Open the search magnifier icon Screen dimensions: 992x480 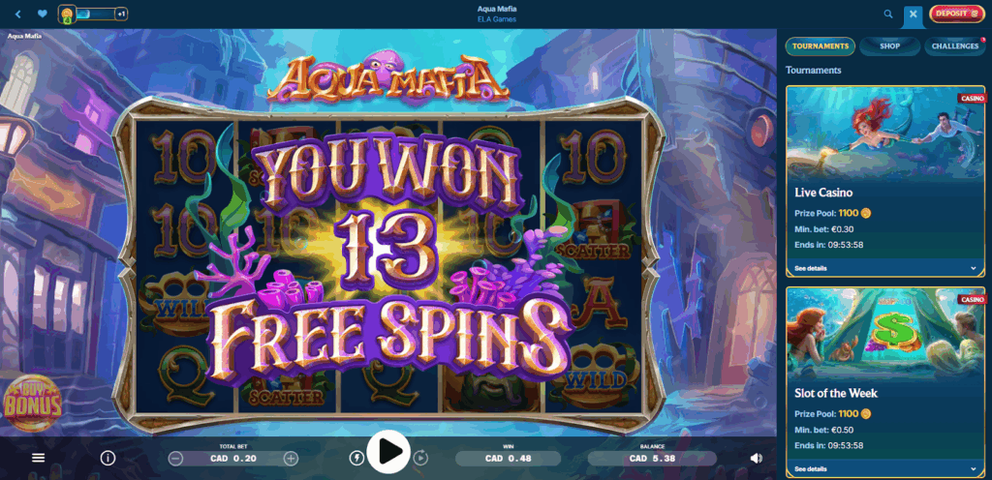pyautogui.click(x=888, y=14)
